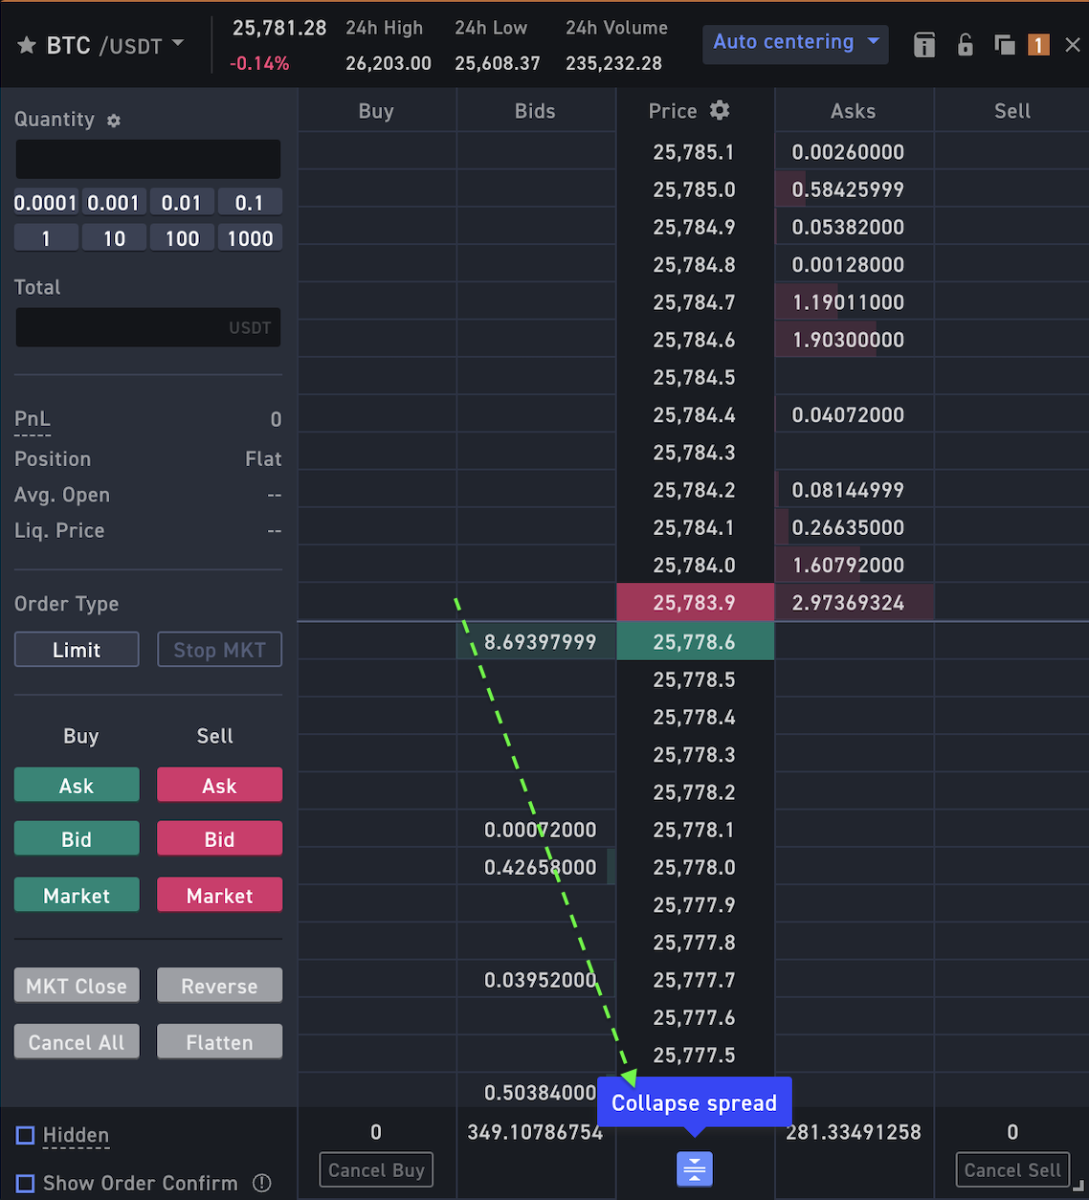
Task: Enable the Show Order Confirm checkbox
Action: (25, 1183)
